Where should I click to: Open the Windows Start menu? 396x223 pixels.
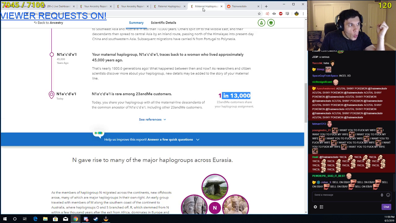(x=5, y=219)
